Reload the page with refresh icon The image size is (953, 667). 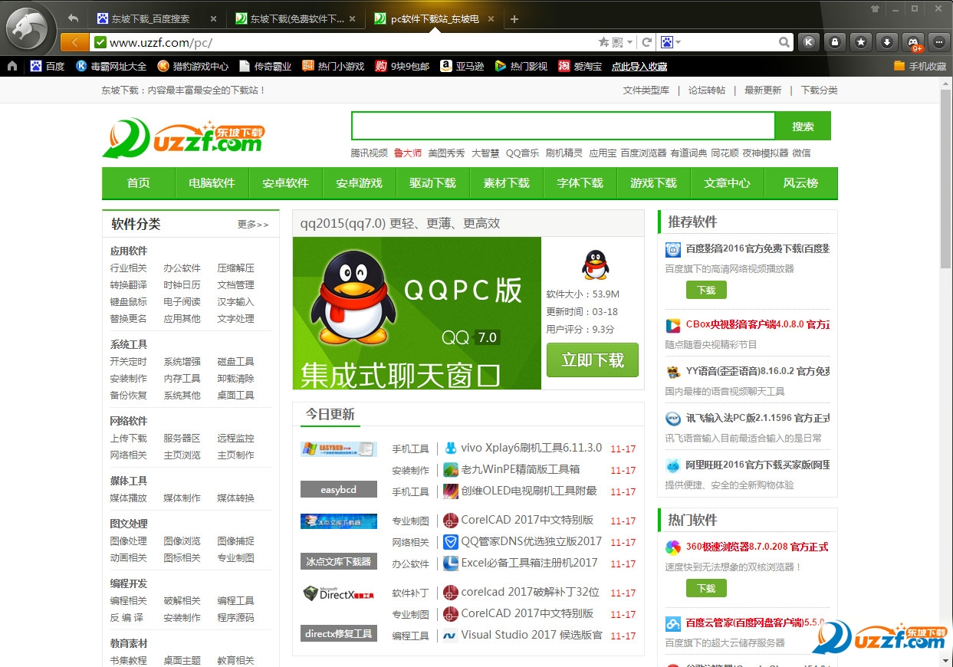click(x=647, y=42)
